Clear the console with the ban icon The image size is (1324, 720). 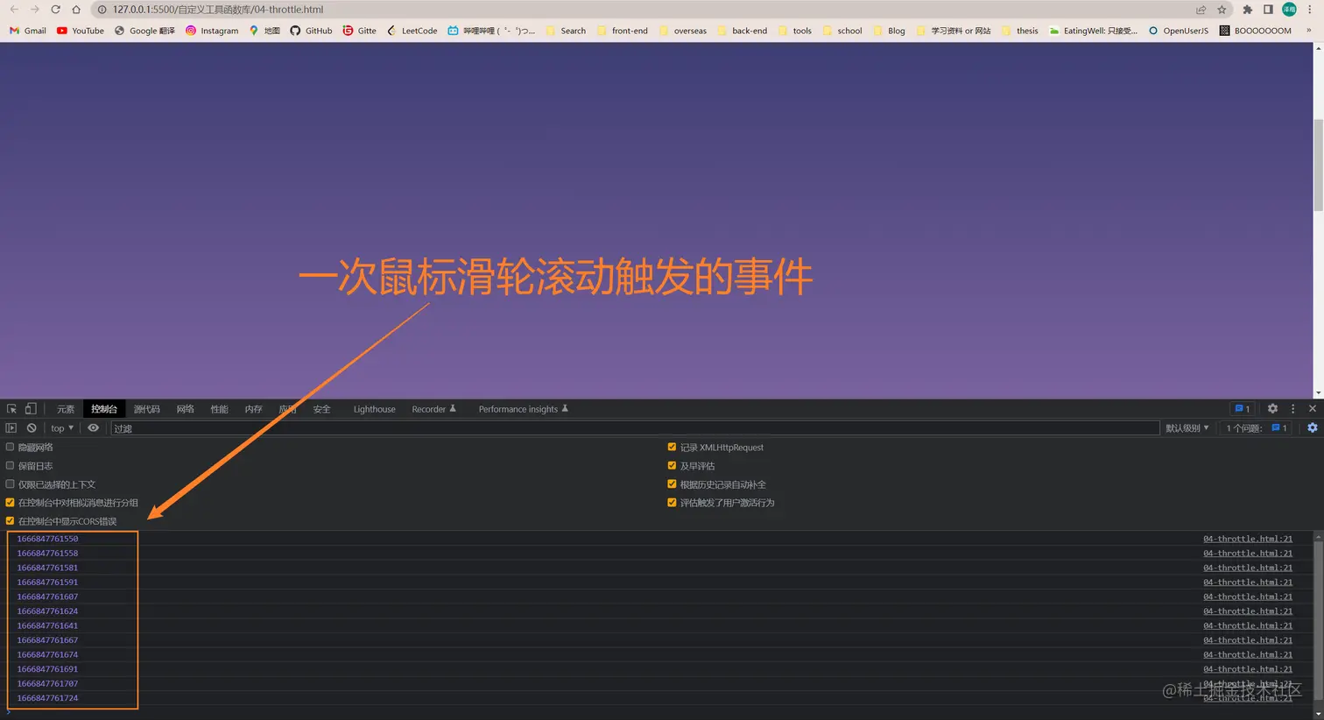click(32, 428)
